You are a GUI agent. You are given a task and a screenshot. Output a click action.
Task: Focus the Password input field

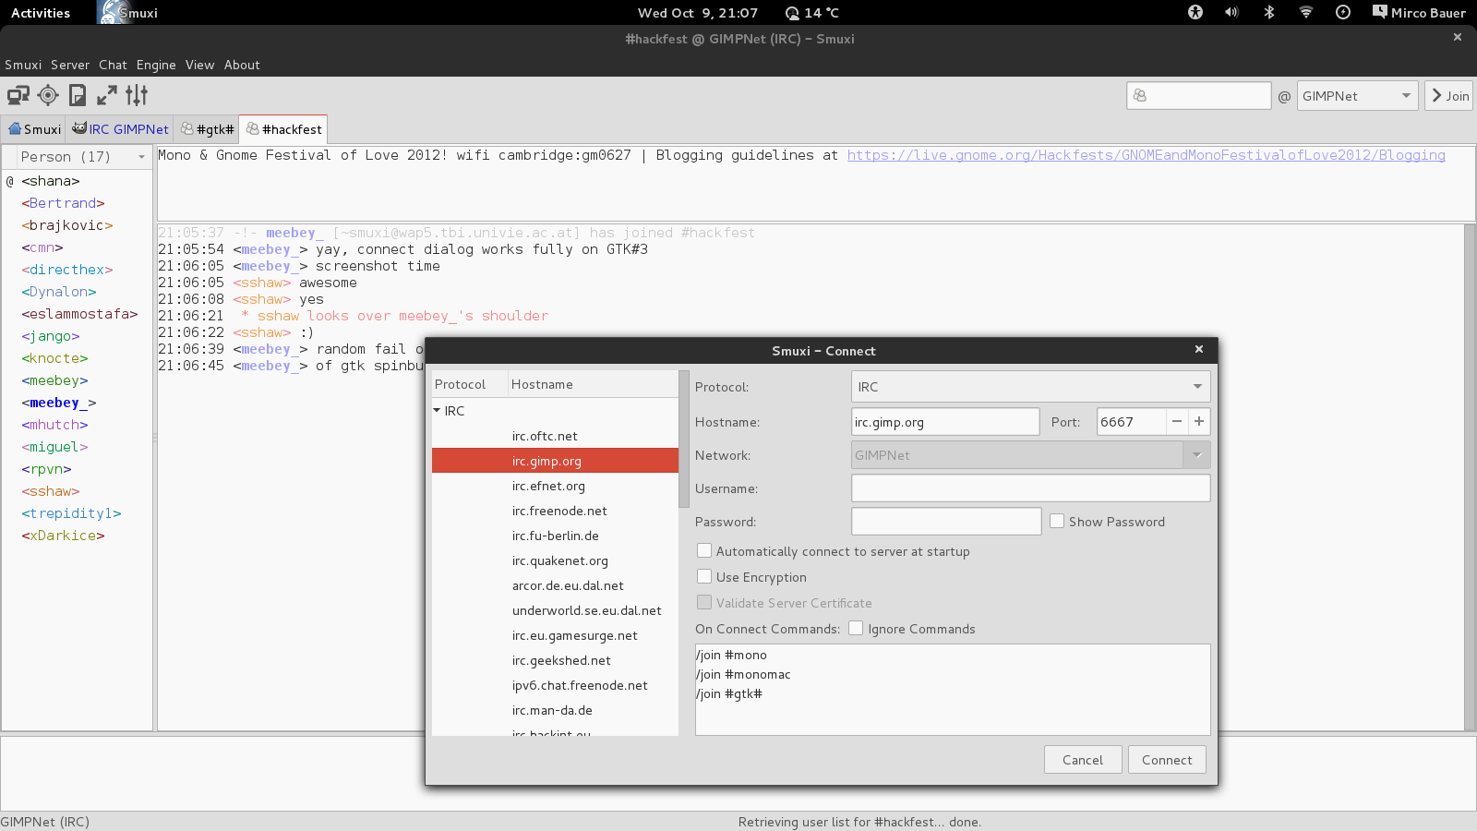click(946, 521)
